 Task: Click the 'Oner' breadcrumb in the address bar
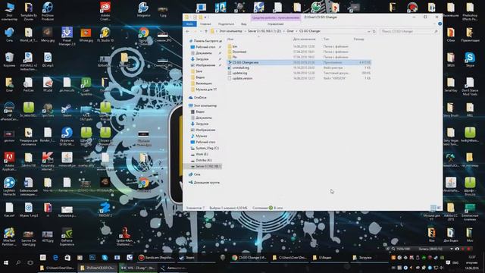(x=290, y=31)
